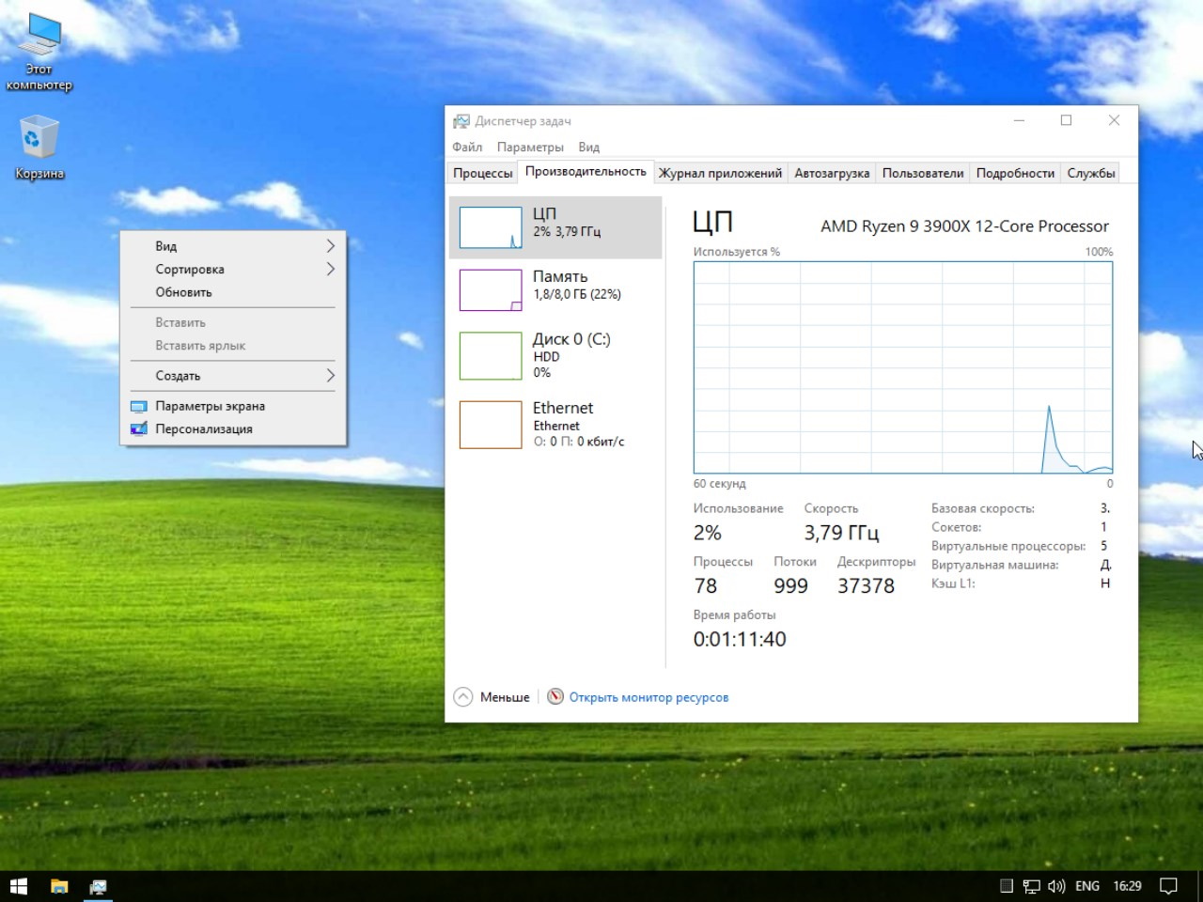The width and height of the screenshot is (1203, 902).
Task: Click the ЦП label in the sidebar
Action: click(545, 214)
